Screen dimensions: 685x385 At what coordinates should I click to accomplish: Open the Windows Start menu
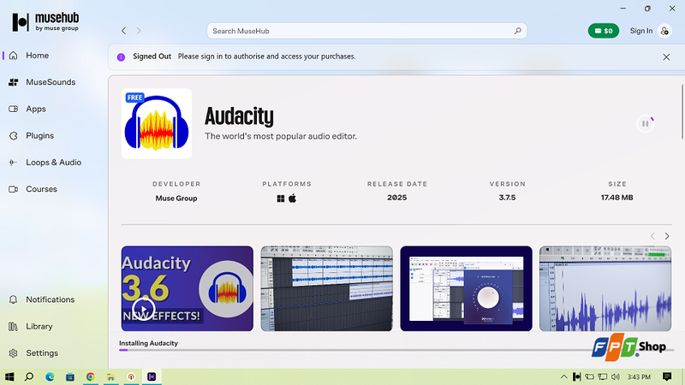(x=9, y=376)
